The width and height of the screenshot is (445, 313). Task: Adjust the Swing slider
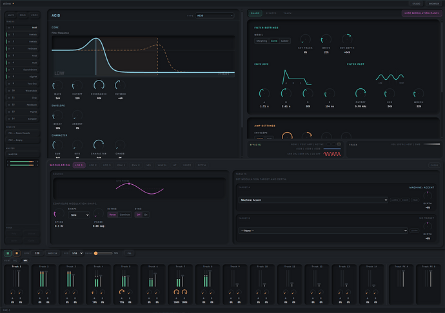pyautogui.click(x=104, y=253)
